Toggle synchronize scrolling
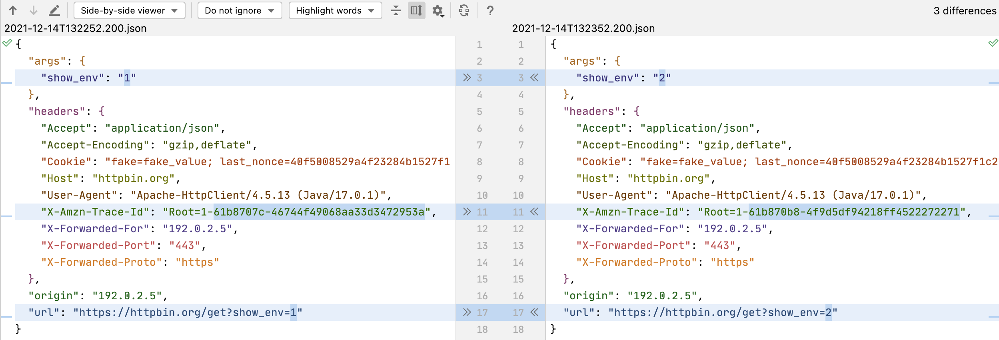The image size is (999, 340). [416, 10]
